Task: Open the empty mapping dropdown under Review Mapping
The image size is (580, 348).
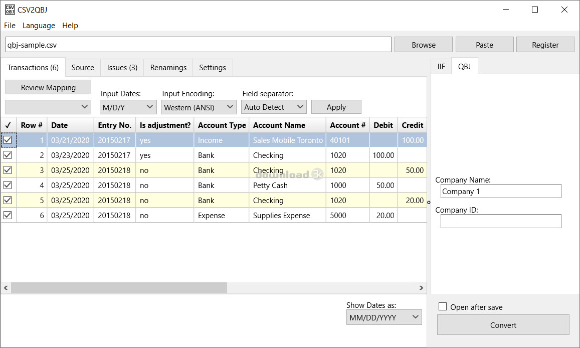Action: (x=49, y=107)
